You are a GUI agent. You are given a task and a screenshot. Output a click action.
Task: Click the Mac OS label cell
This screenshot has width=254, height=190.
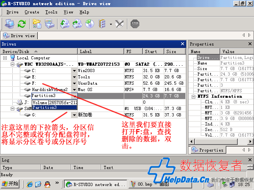(x=101, y=90)
